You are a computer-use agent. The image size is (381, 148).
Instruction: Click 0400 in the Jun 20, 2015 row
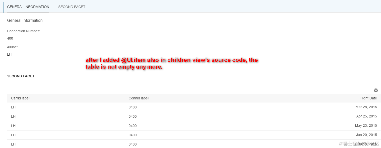pyautogui.click(x=133, y=135)
